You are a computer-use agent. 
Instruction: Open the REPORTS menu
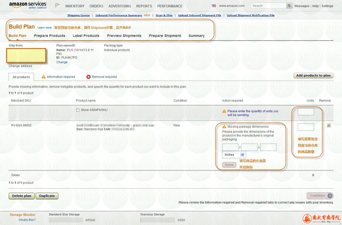tap(144, 6)
